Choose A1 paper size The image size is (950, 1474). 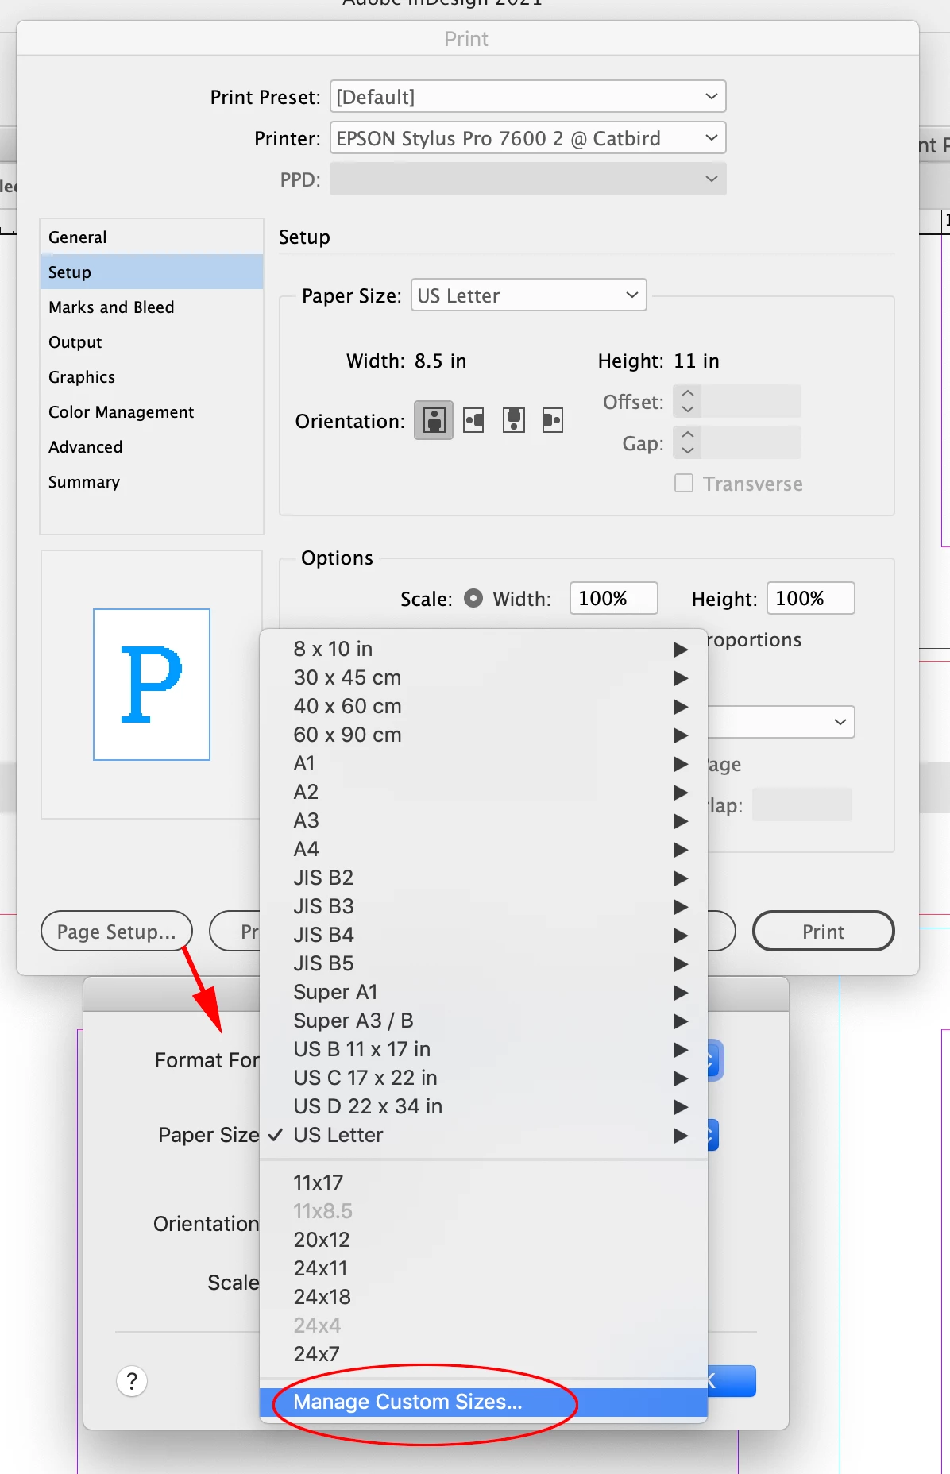coord(484,763)
